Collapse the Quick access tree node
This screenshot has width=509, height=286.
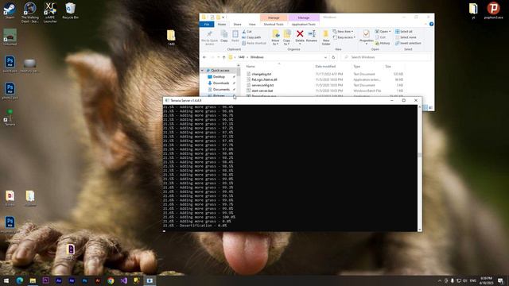[202, 71]
